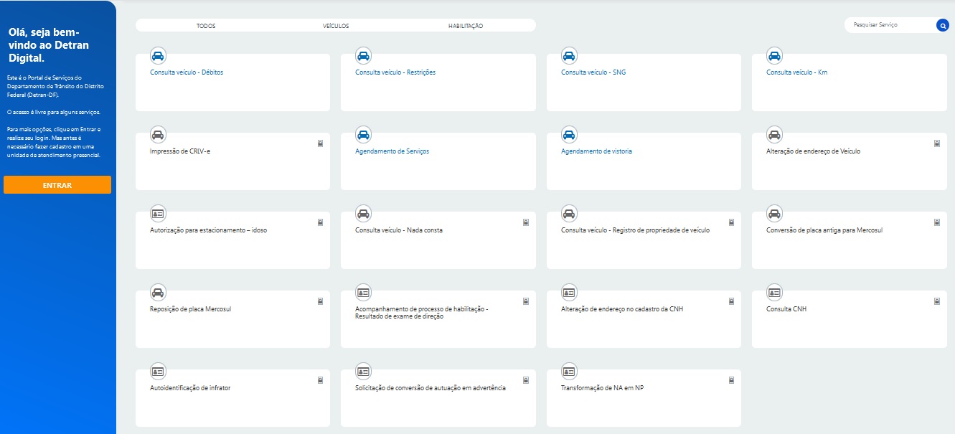Open Solicitação de conversão de autuação em advertência

(431, 388)
